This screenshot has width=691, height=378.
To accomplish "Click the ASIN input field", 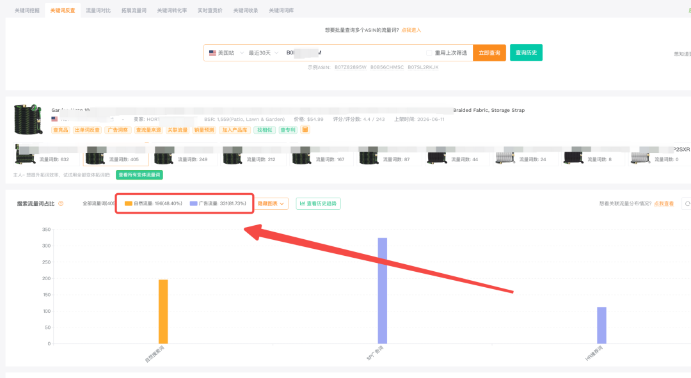I will (353, 53).
